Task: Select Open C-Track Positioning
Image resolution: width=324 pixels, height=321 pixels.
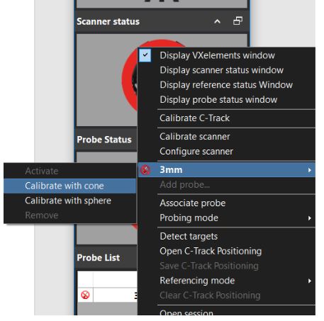Action: (211, 251)
